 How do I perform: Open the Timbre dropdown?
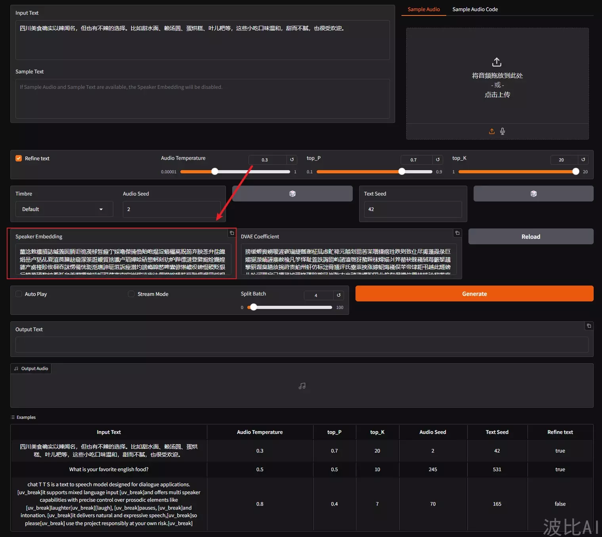(x=64, y=209)
